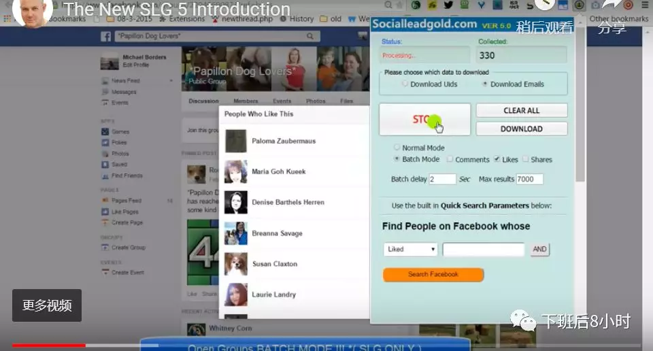
Task: Click the DOWNLOAD button
Action: click(522, 129)
